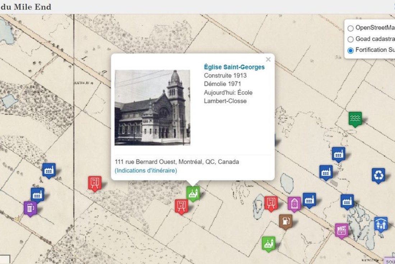The height and width of the screenshot is (264, 395).
Task: Click the Église Saint-Georges title link
Action: [234, 67]
